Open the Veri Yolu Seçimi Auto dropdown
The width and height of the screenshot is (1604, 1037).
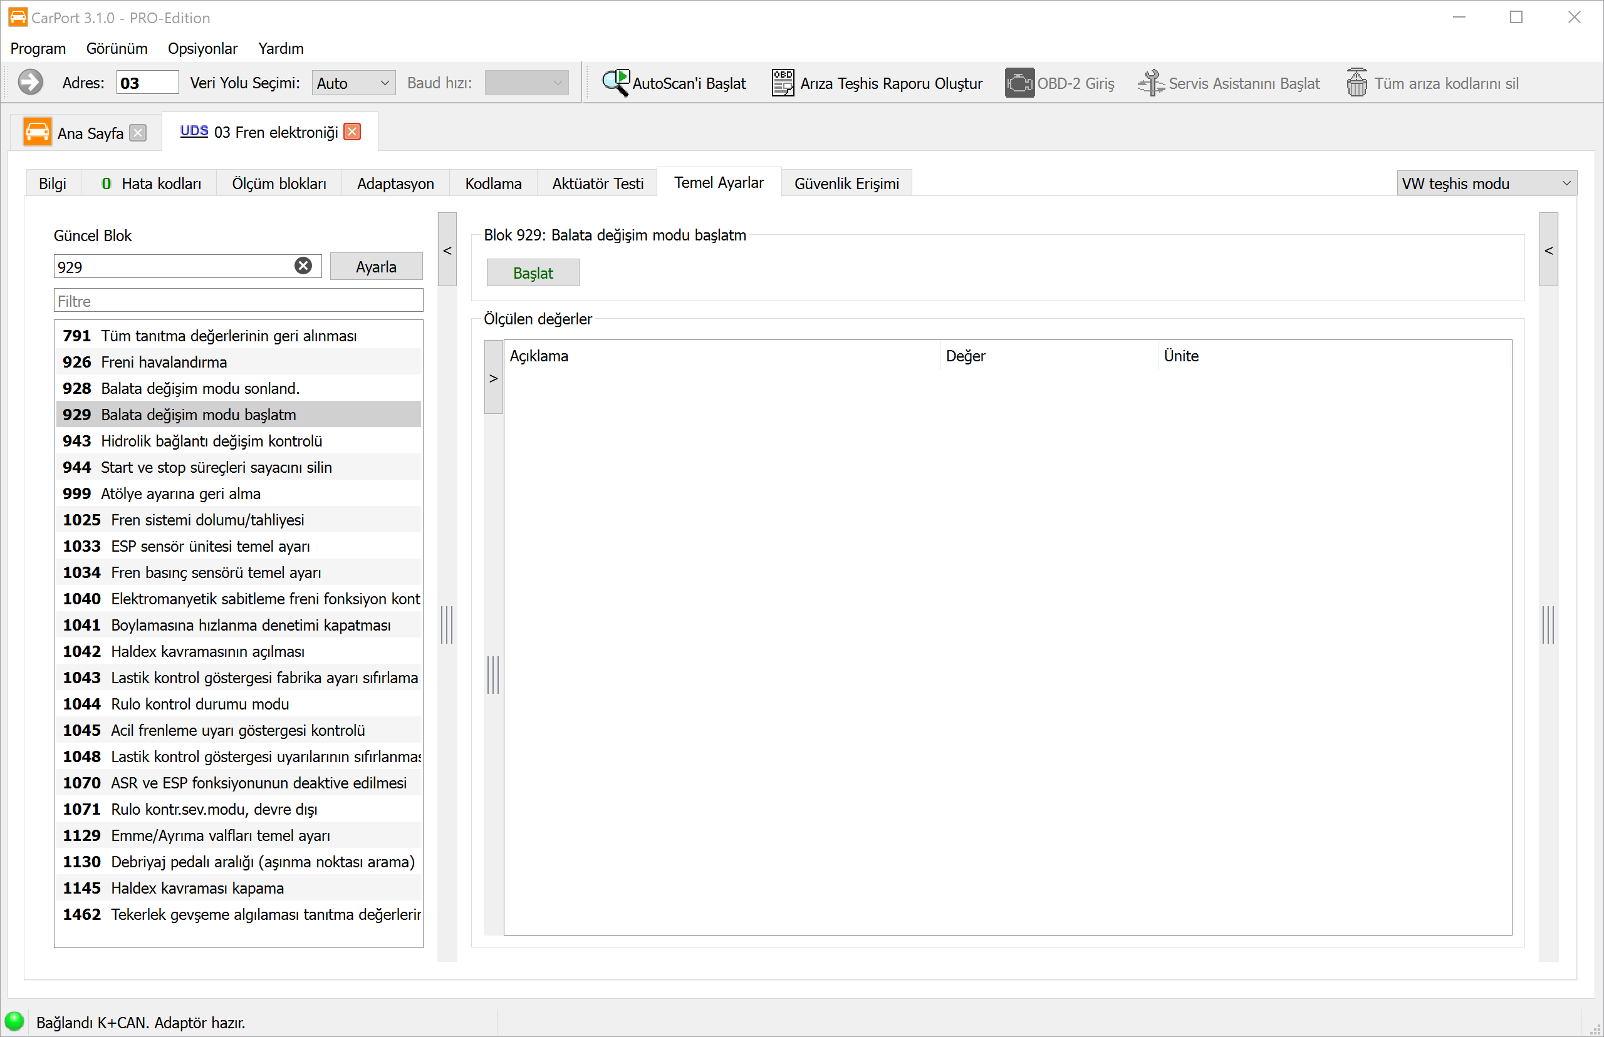[353, 83]
